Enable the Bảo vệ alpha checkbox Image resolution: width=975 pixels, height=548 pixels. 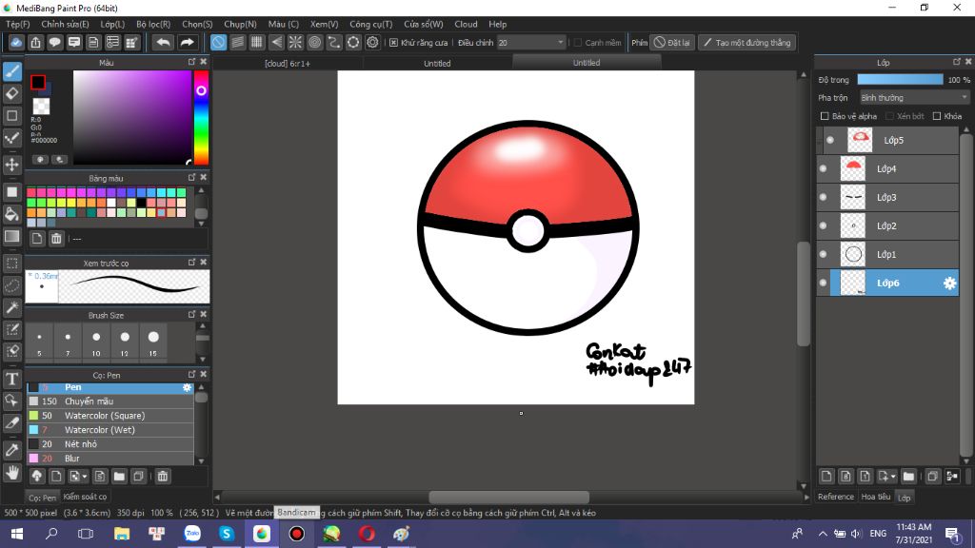pos(825,116)
